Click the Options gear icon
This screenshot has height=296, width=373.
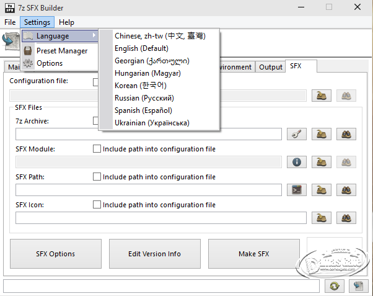pyautogui.click(x=28, y=63)
